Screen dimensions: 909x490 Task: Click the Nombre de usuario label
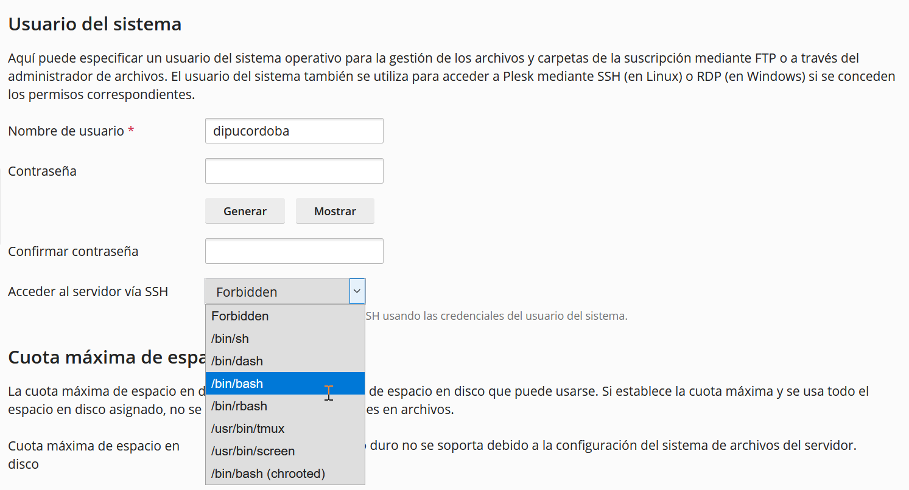(66, 131)
